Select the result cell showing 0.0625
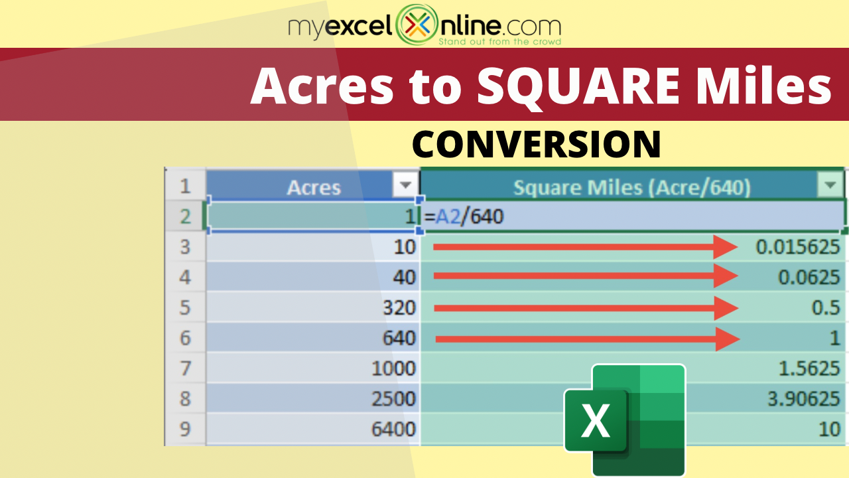 point(633,277)
